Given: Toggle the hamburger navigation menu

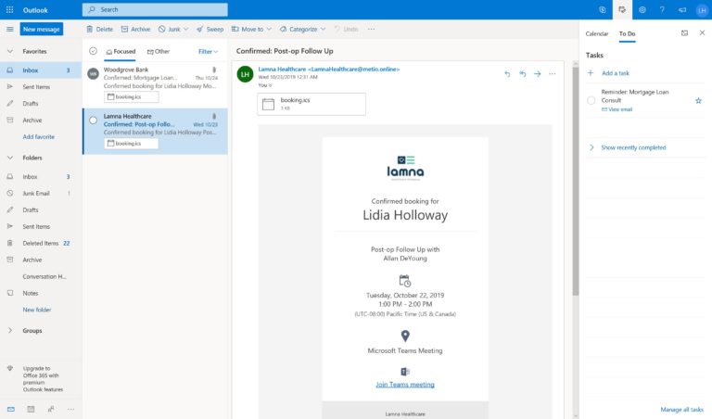Looking at the screenshot, I should 9,29.
